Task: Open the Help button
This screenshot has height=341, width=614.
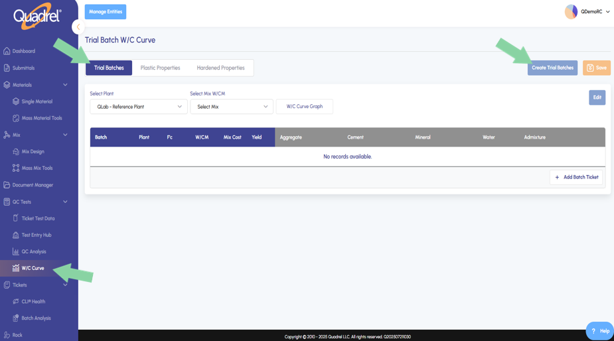Action: 600,331
